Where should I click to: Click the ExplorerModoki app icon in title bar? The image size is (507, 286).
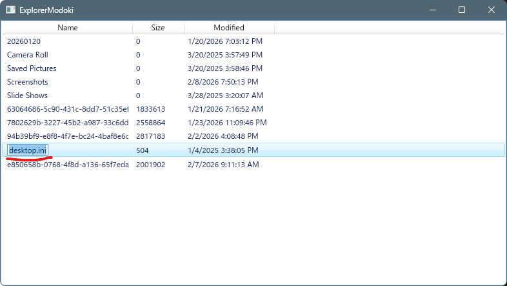click(x=11, y=10)
